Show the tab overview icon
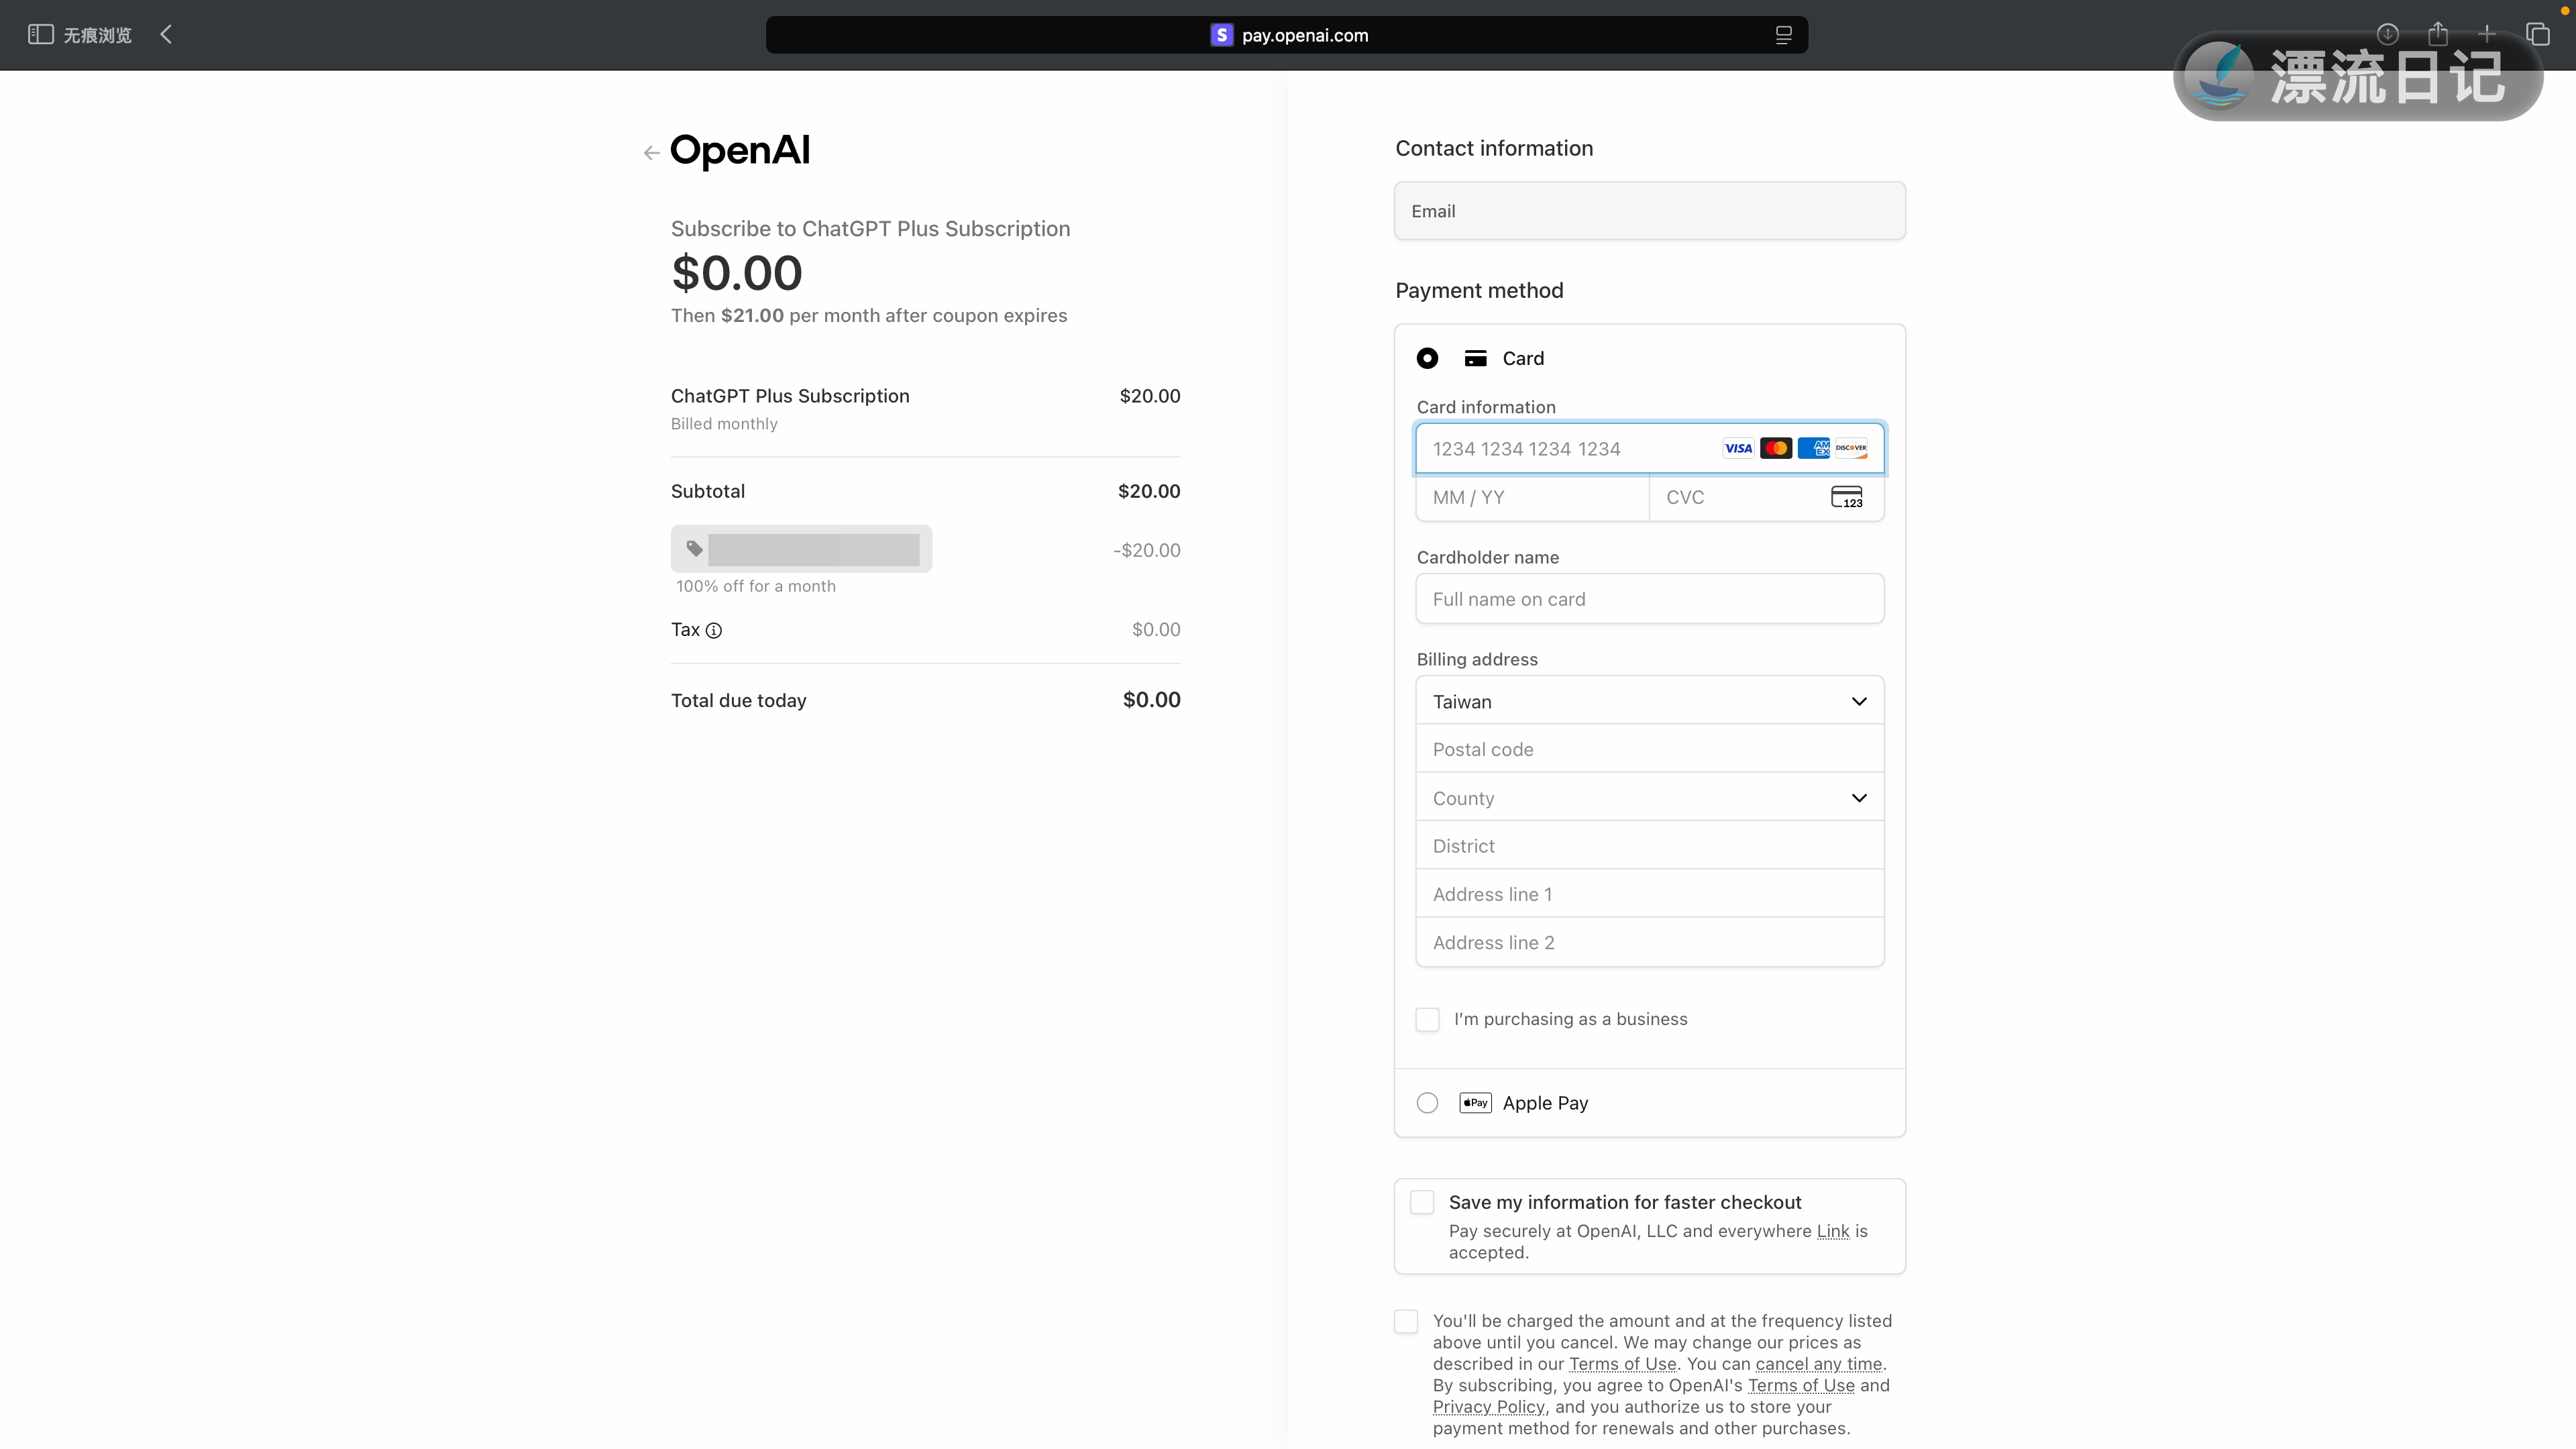The image size is (2576, 1449). pos(2538,34)
